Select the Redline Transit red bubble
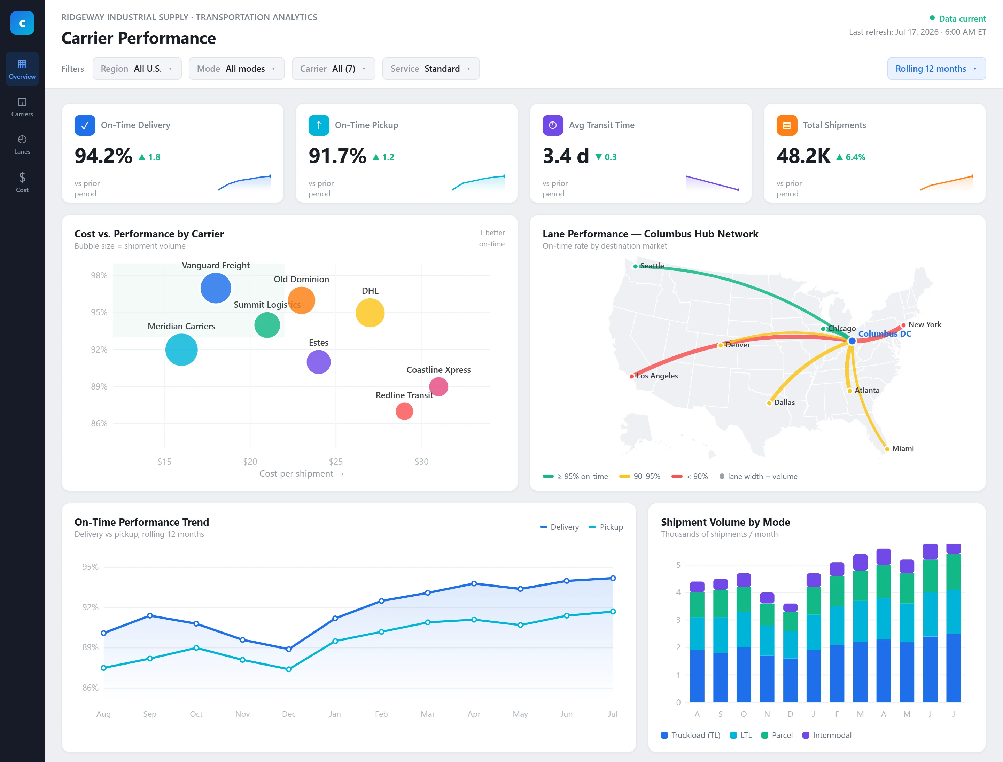This screenshot has width=1003, height=762. (404, 411)
